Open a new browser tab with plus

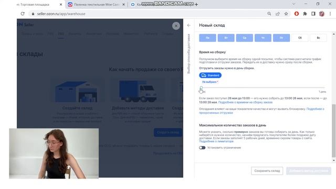click(196, 4)
